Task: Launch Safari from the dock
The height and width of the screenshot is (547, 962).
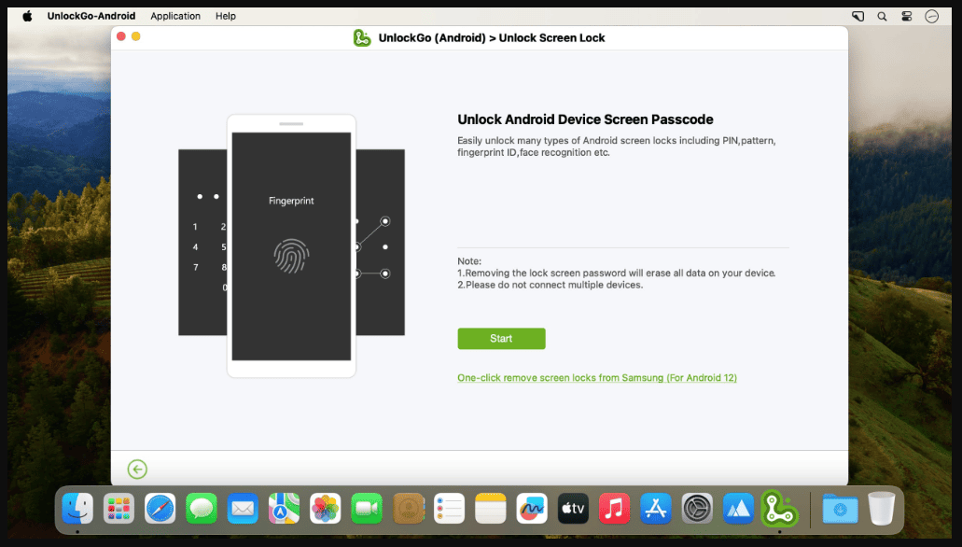Action: [160, 509]
